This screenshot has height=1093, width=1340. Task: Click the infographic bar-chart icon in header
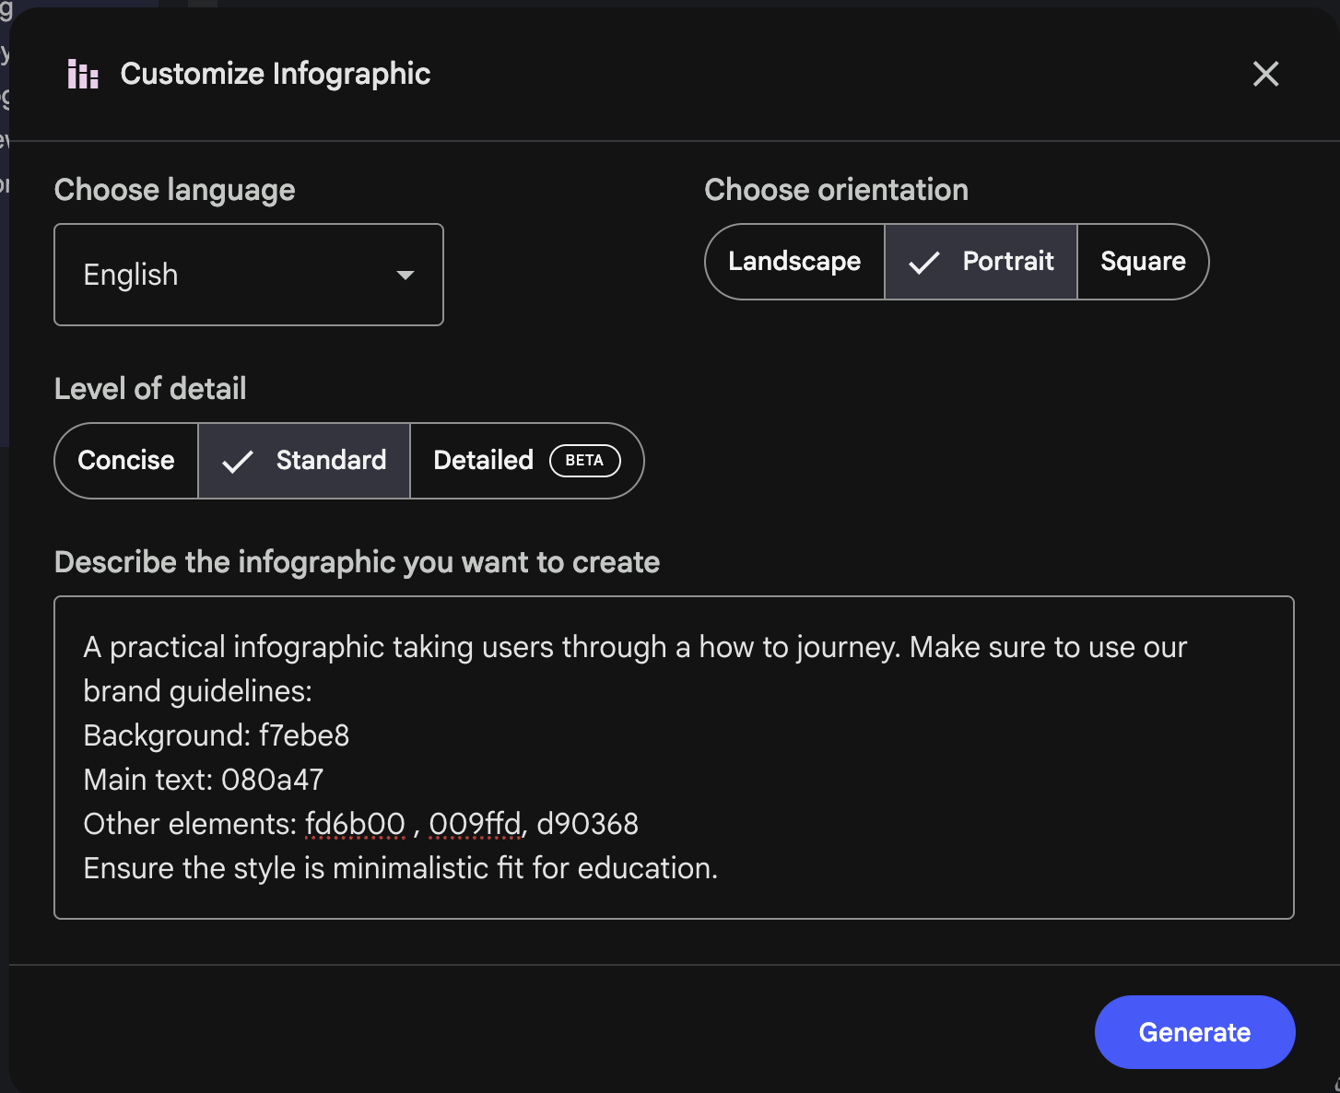83,74
